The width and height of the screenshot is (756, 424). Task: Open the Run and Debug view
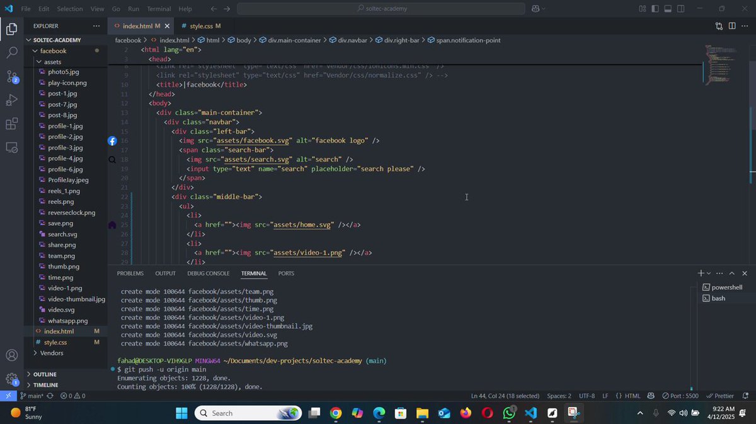click(11, 100)
